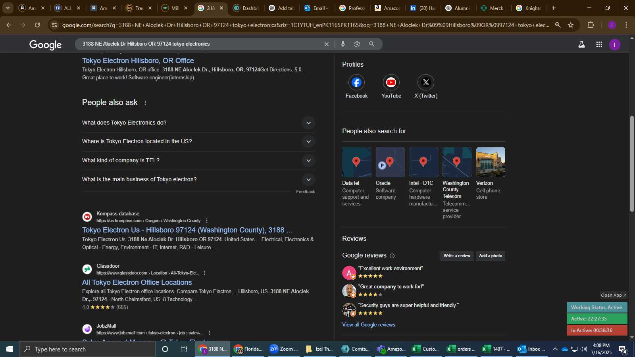Click the Feedback link
635x357 pixels.
[x=306, y=192]
